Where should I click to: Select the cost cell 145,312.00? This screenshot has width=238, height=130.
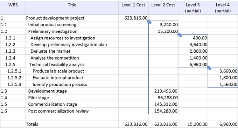click(163, 105)
